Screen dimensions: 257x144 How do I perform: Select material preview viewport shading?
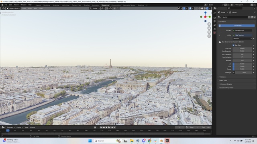point(205,8)
